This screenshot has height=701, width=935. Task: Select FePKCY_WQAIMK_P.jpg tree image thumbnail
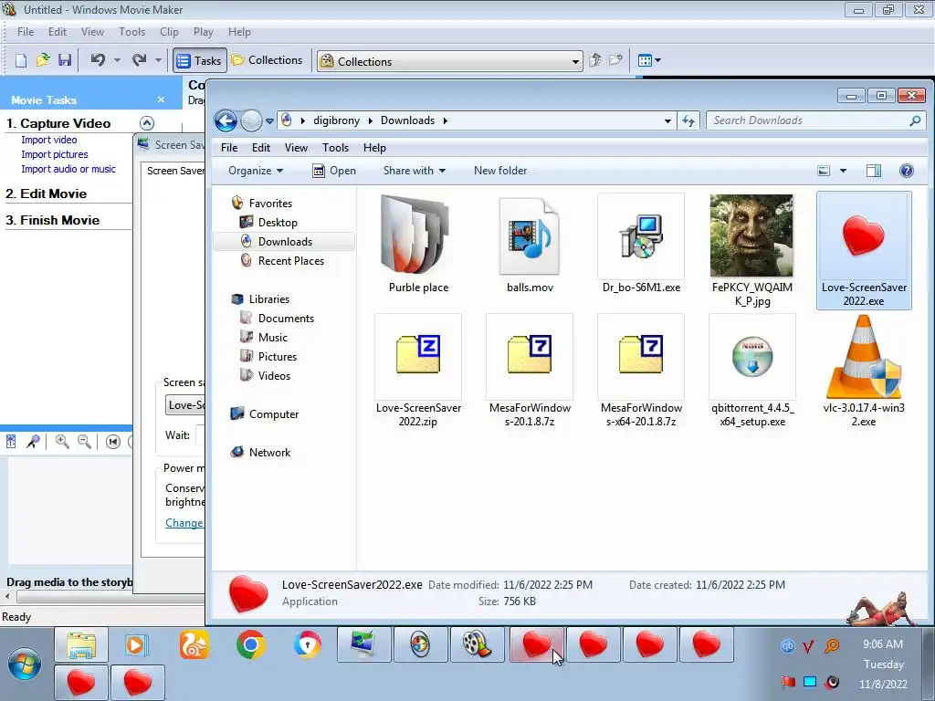[752, 236]
